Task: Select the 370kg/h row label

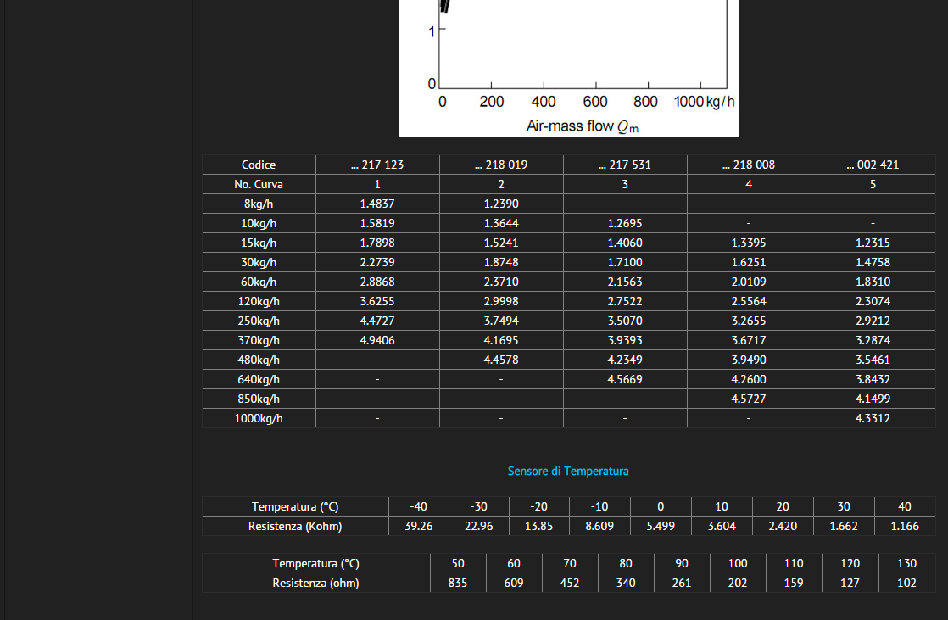Action: (x=258, y=340)
